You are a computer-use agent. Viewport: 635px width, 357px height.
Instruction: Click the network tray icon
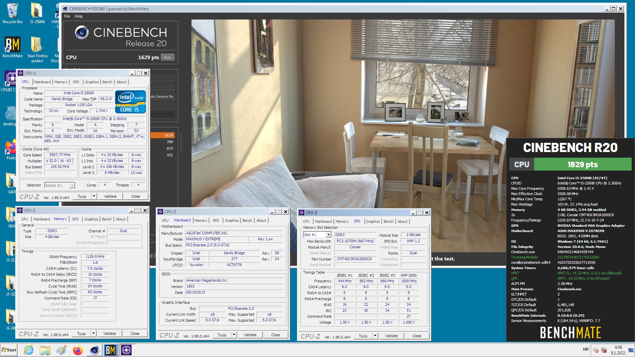click(x=604, y=350)
